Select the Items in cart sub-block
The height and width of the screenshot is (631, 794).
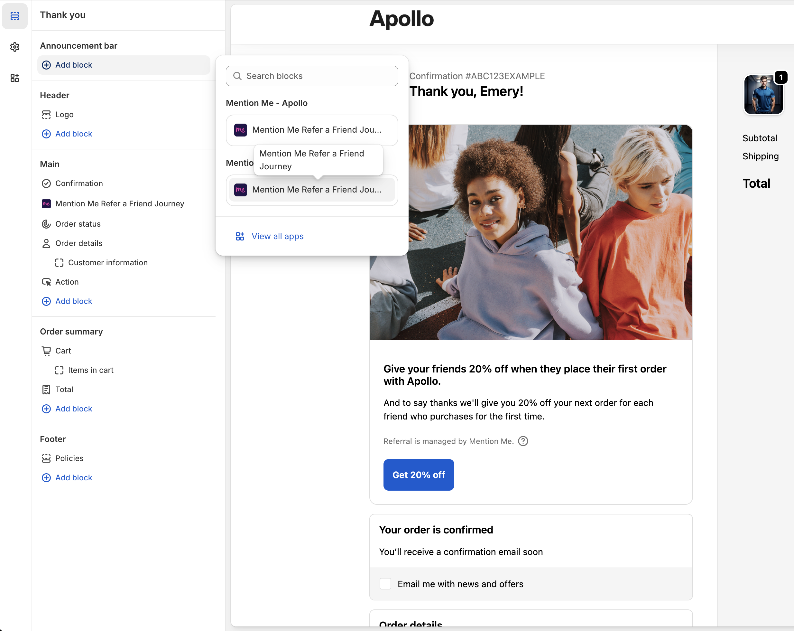90,370
